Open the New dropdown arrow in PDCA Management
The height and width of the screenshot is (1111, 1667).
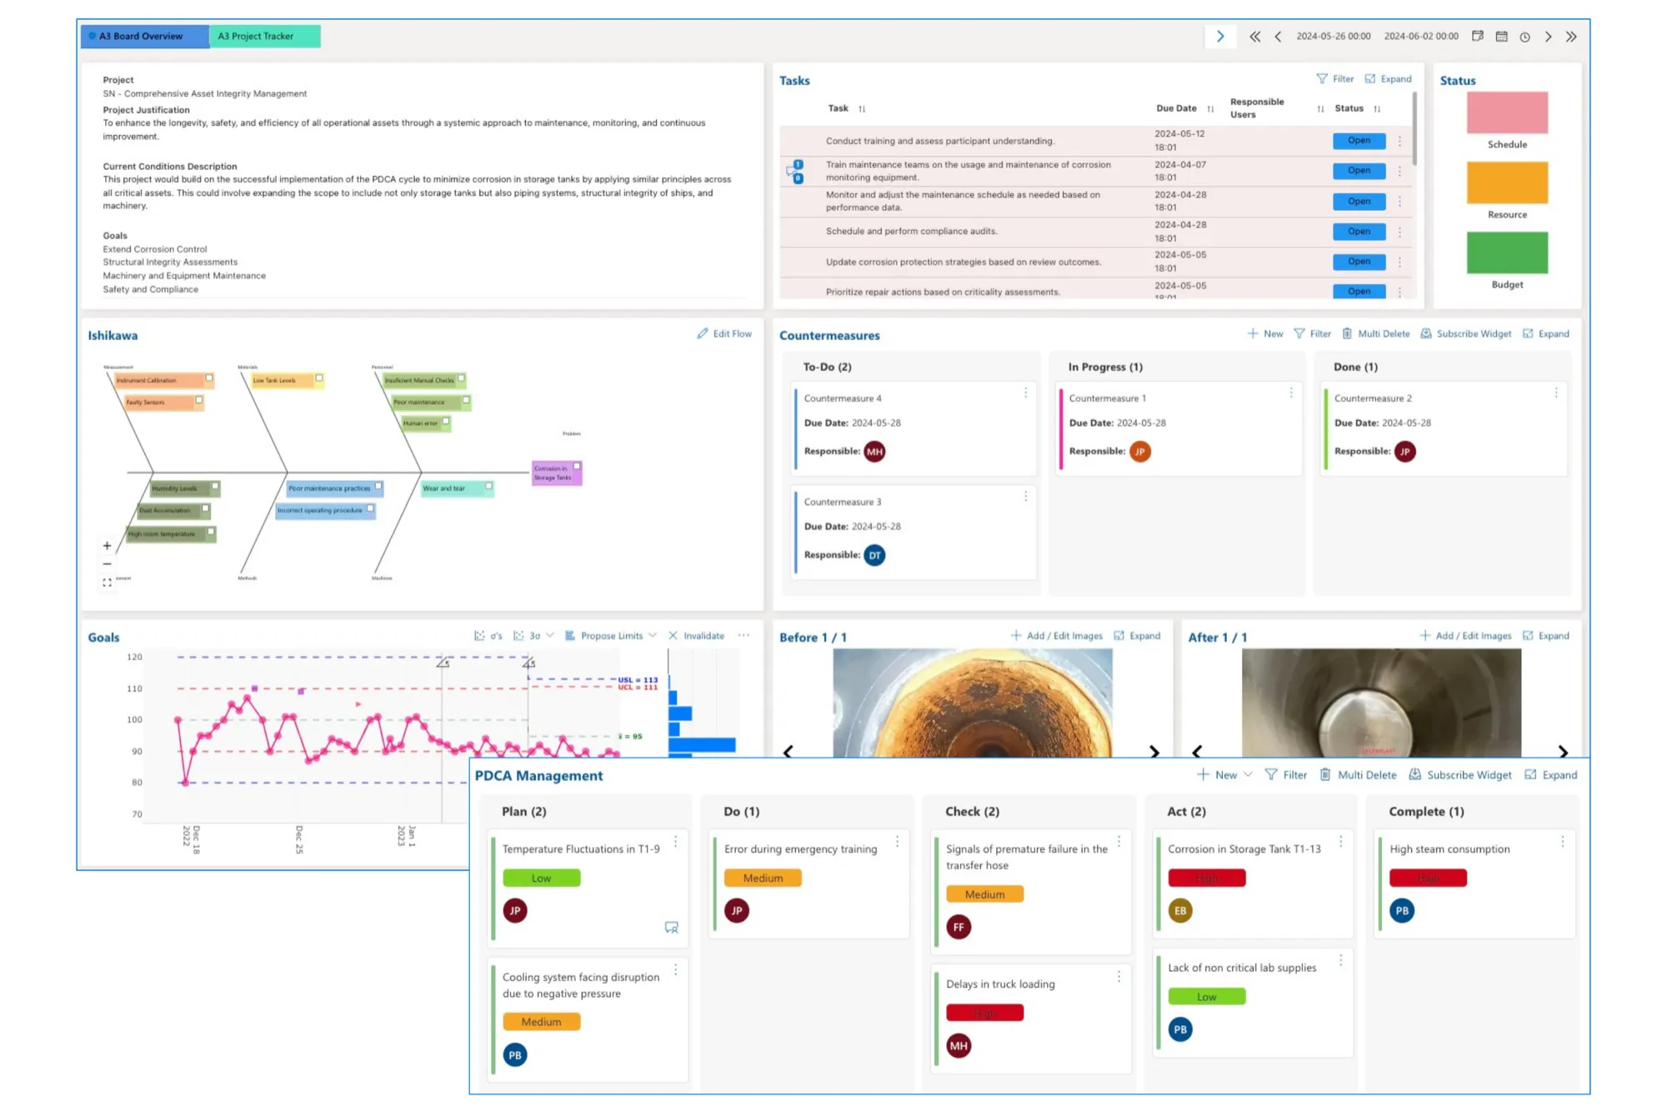[1248, 775]
